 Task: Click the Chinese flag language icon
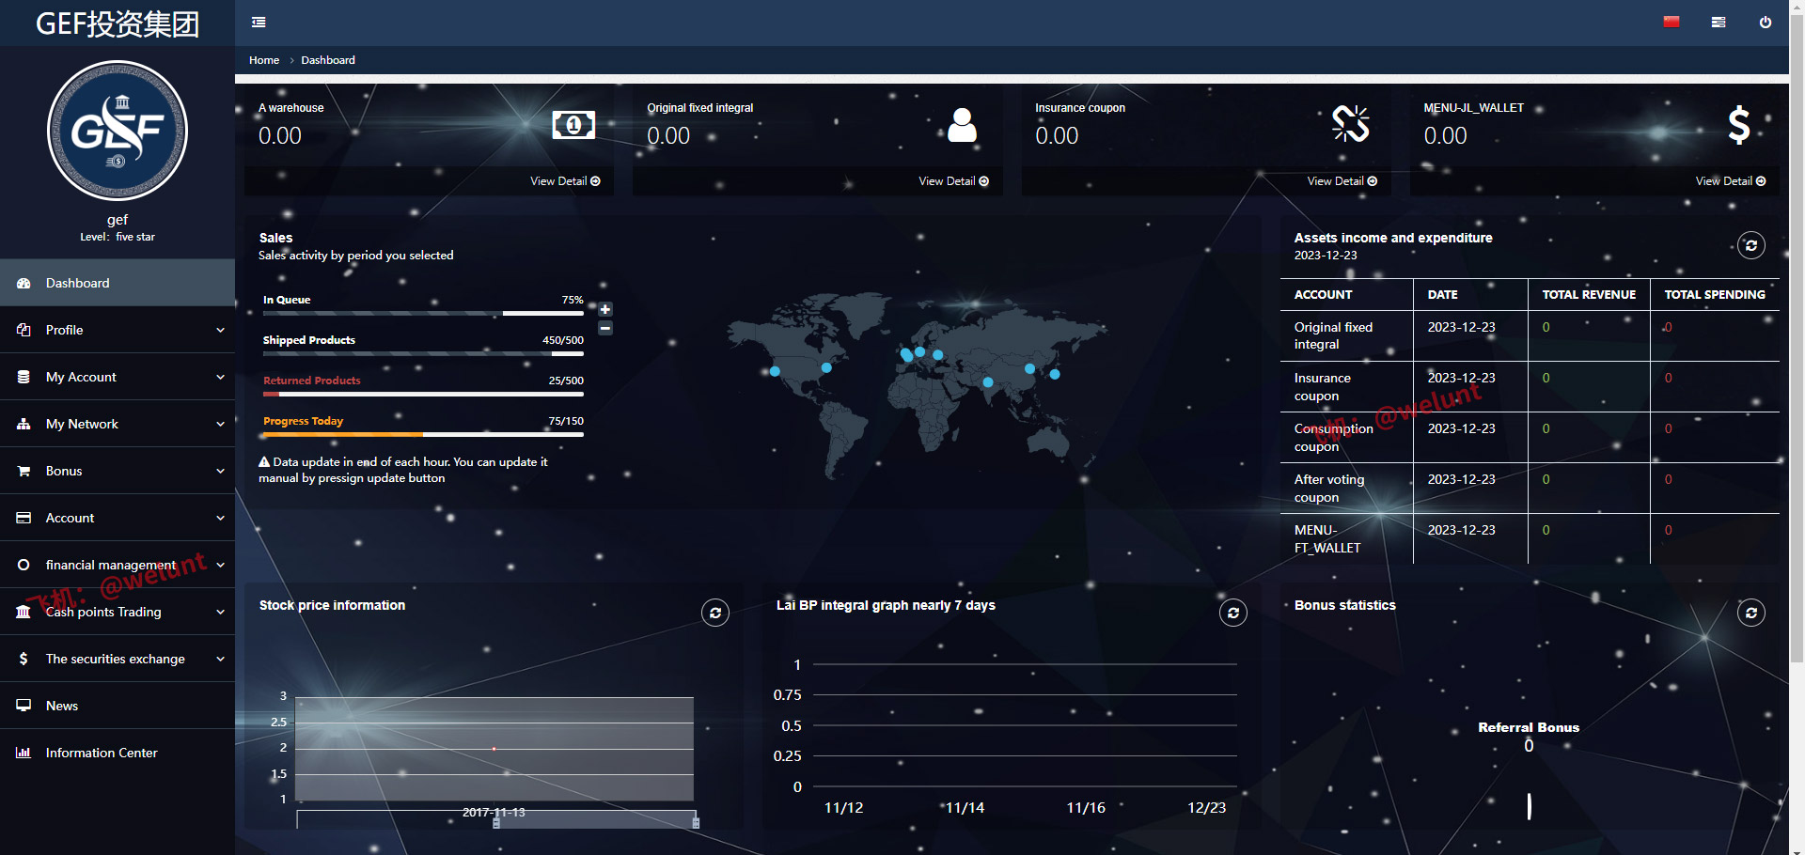pos(1672,23)
